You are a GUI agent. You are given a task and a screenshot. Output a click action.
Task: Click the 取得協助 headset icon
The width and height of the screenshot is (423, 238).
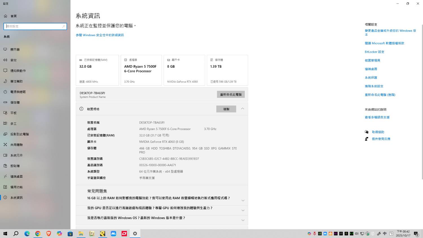(367, 132)
